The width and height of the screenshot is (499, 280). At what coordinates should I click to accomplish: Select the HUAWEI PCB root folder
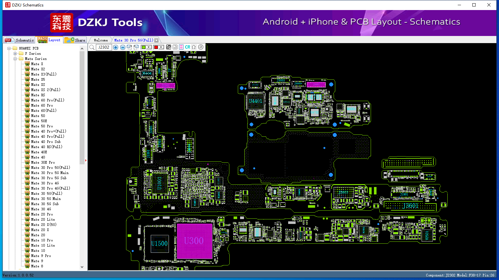29,48
